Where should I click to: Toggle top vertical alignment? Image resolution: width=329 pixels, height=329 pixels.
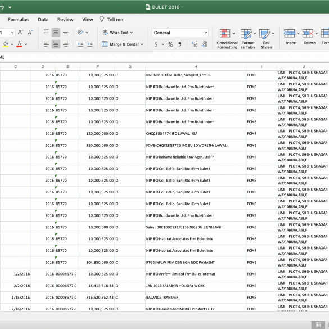point(46,32)
